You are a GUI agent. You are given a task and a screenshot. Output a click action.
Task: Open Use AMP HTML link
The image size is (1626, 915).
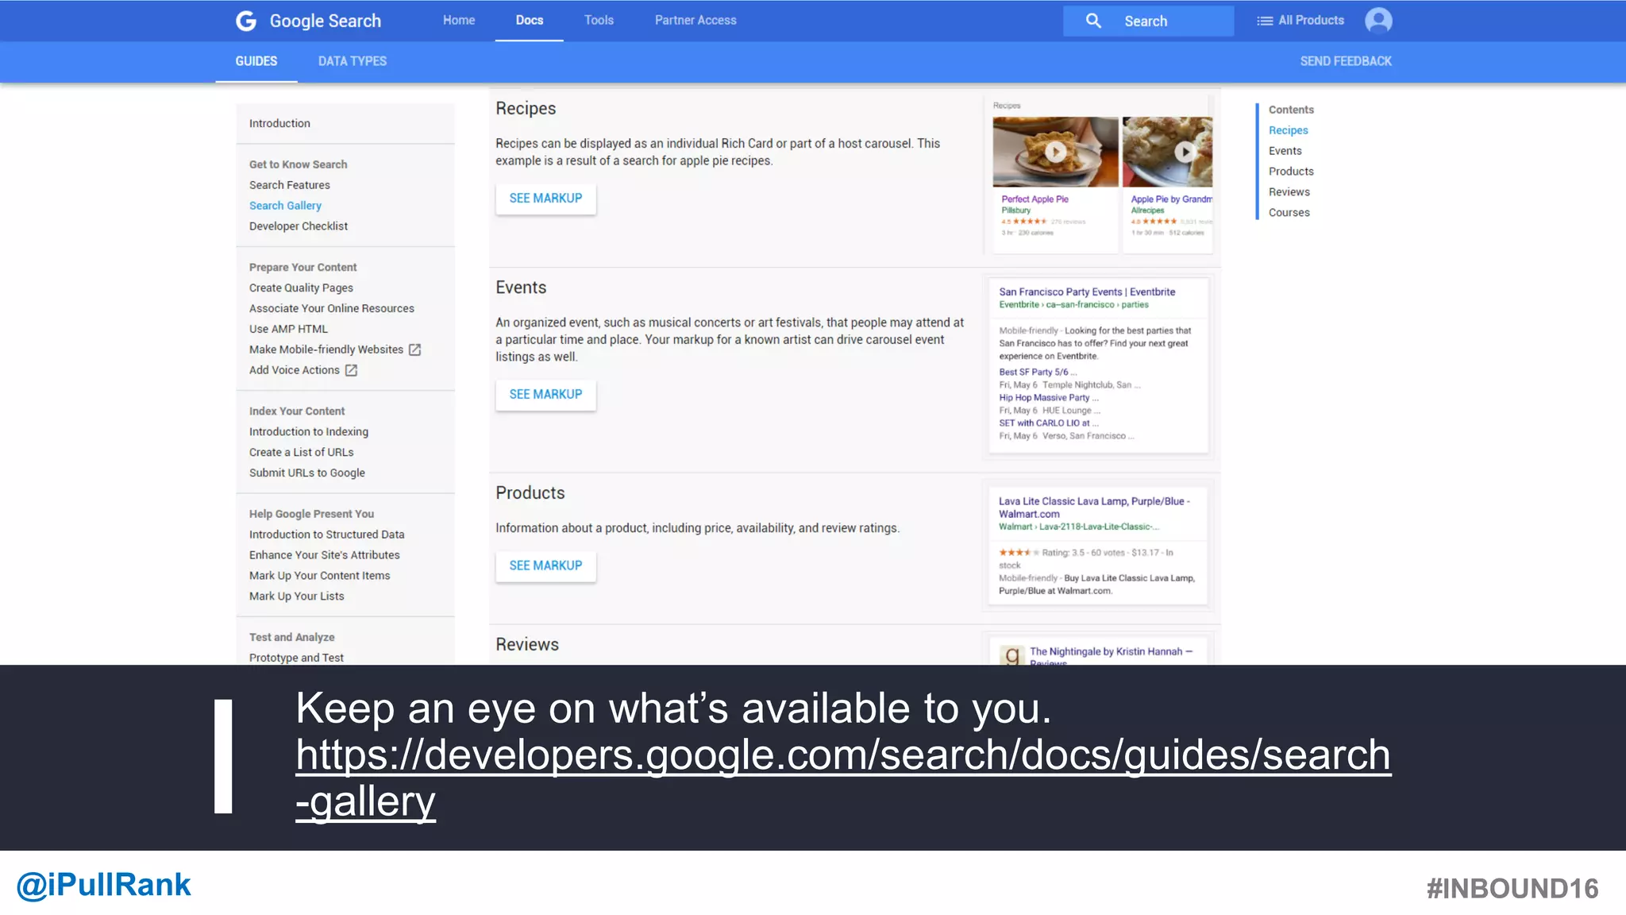[x=288, y=329]
